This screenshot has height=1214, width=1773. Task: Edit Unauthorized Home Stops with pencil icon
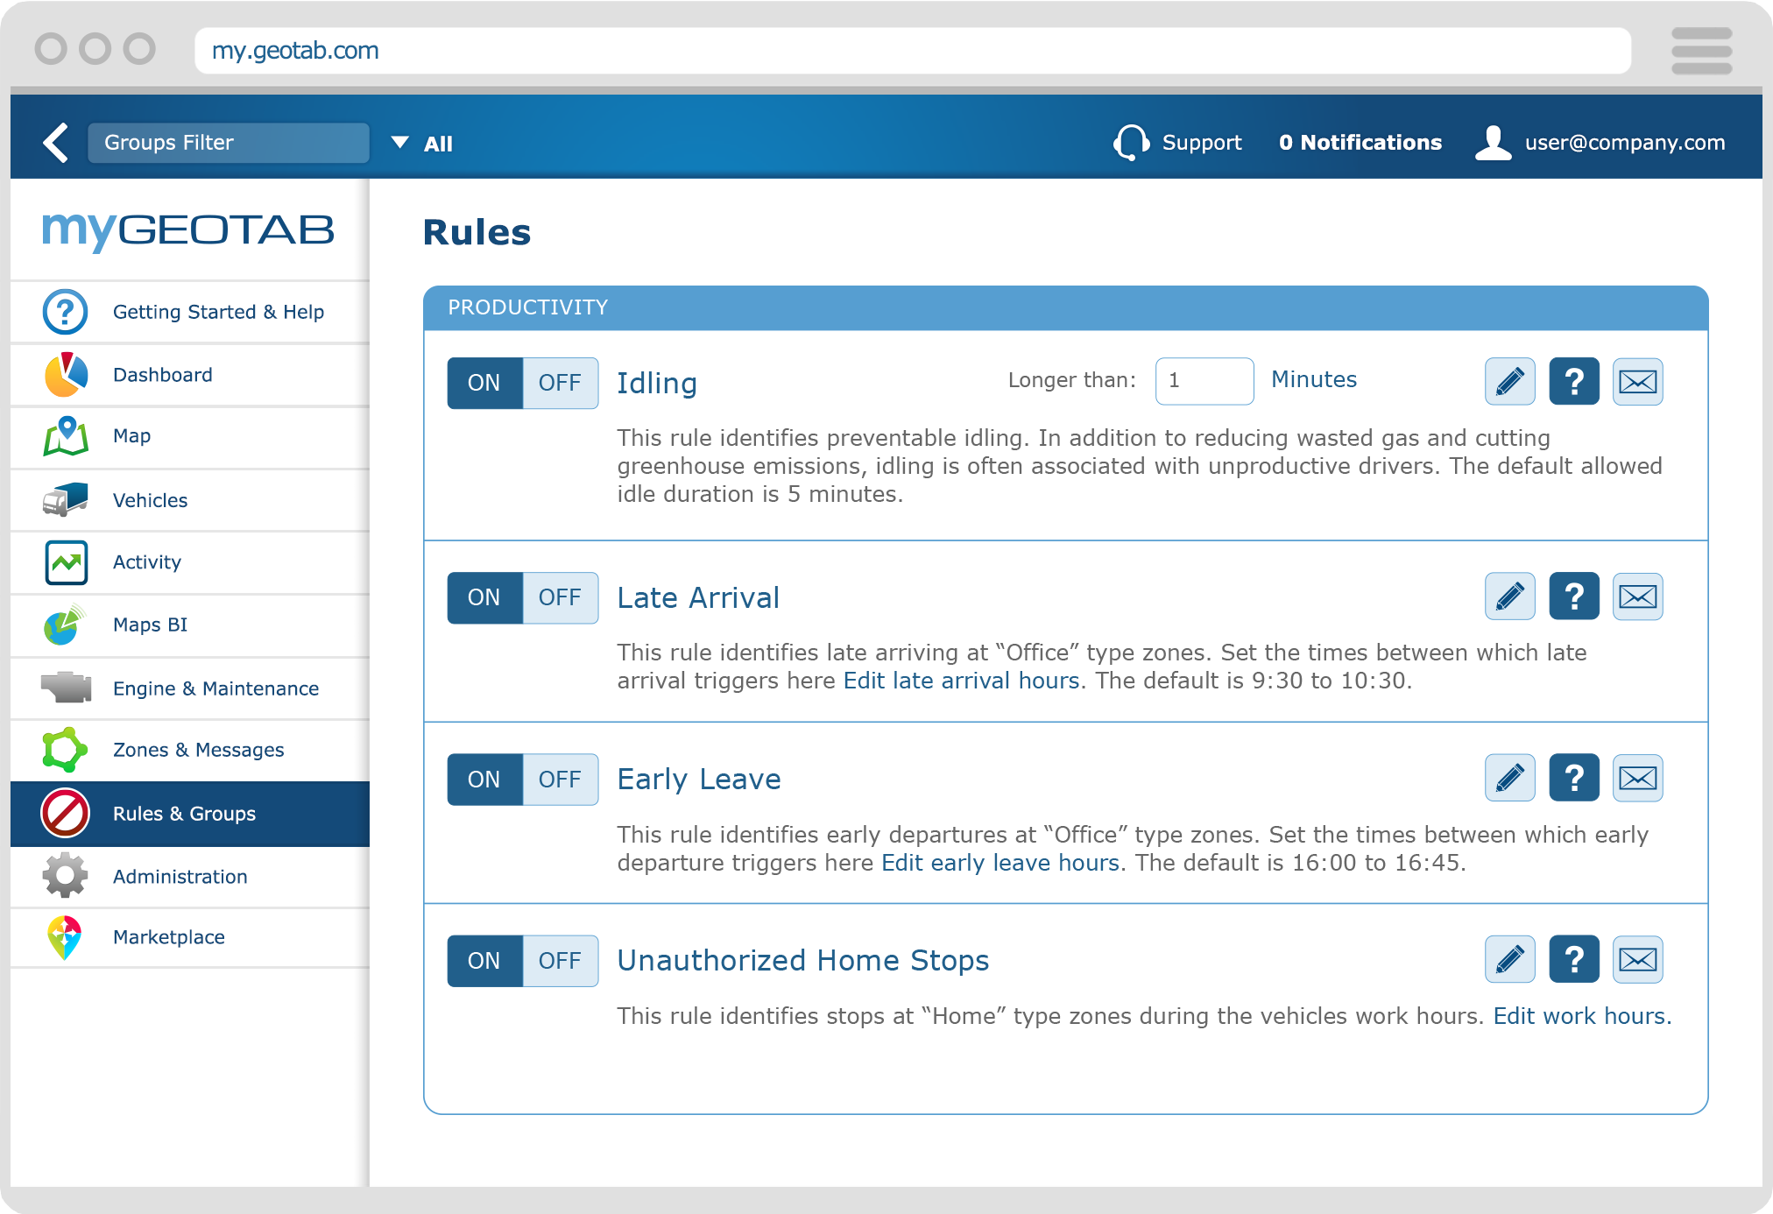(x=1510, y=959)
